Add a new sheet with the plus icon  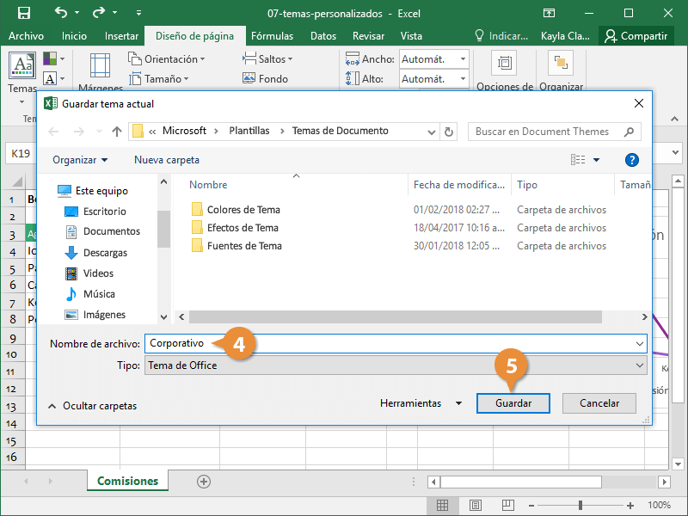click(x=204, y=482)
